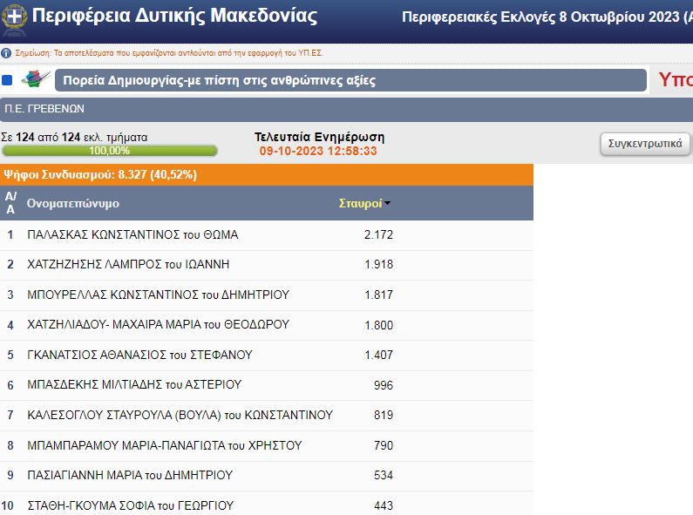Image resolution: width=693 pixels, height=515 pixels.
Task: Click the blue info icon beside note
Action: [6, 53]
